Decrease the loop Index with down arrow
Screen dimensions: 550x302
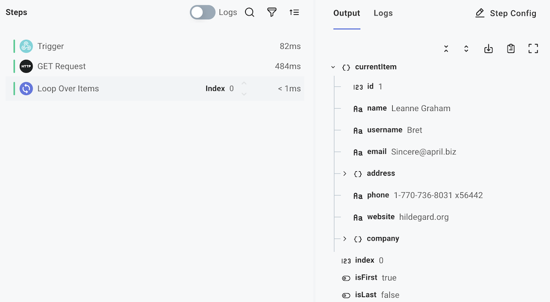pyautogui.click(x=244, y=94)
